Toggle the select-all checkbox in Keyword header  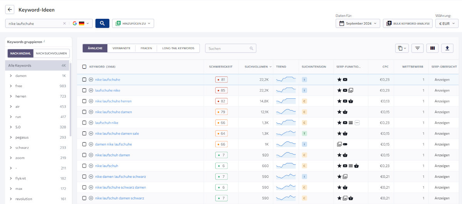[84, 66]
